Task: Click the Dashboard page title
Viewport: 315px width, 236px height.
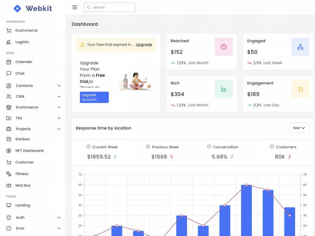Action: click(85, 24)
